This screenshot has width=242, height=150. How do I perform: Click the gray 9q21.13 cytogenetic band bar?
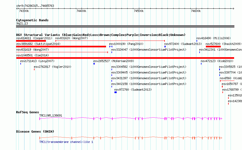pos(125,26)
